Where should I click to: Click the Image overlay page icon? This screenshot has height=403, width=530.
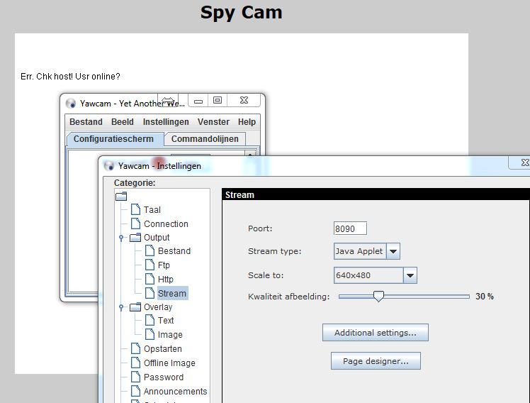point(150,335)
